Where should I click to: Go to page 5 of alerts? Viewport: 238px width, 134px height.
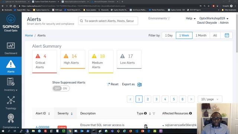click(174, 99)
